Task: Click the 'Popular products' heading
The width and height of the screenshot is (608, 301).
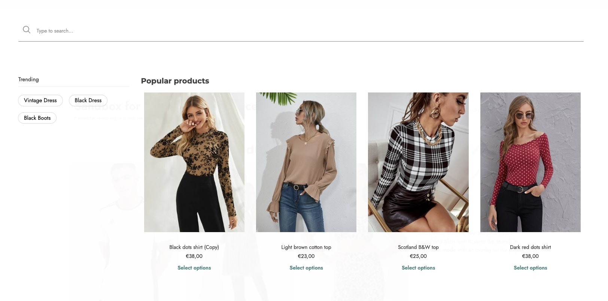Action: coord(175,81)
